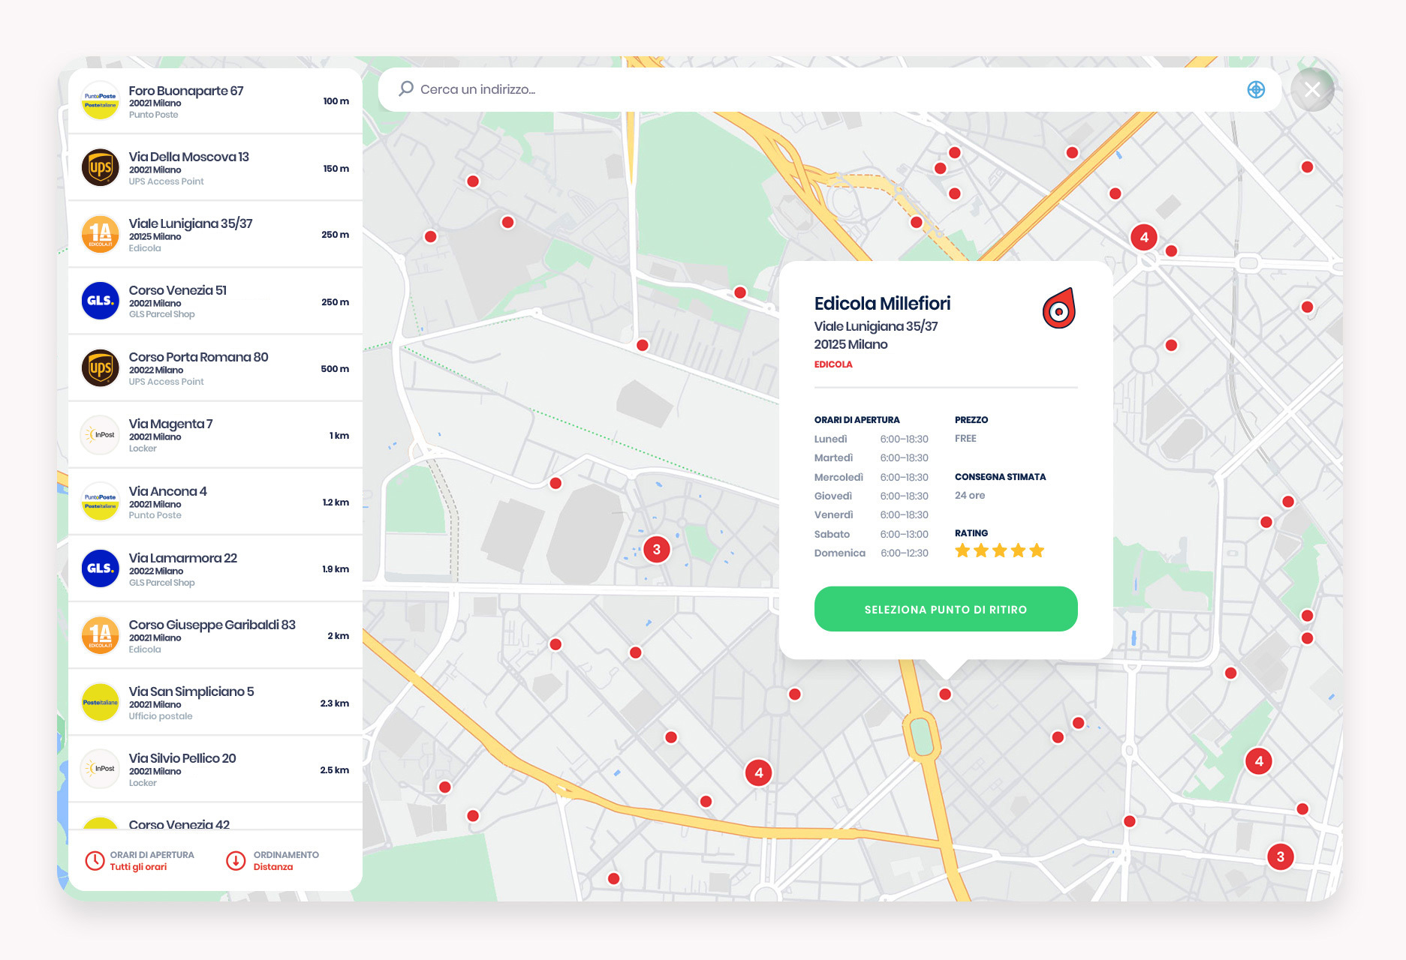
Task: Select Via Ancona 4 pickup point
Action: [215, 502]
